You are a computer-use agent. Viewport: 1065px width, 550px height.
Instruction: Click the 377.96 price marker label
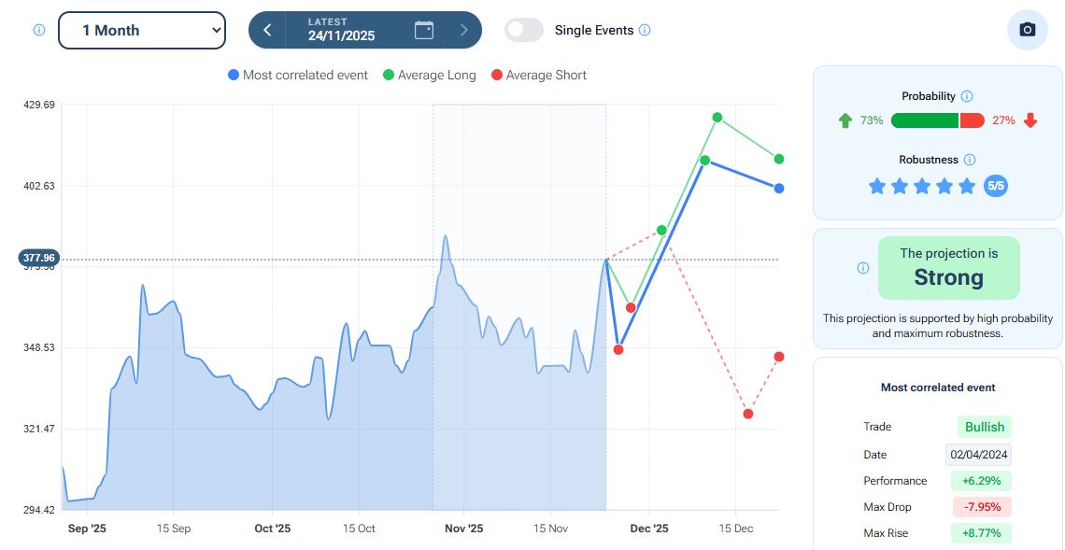pos(38,258)
